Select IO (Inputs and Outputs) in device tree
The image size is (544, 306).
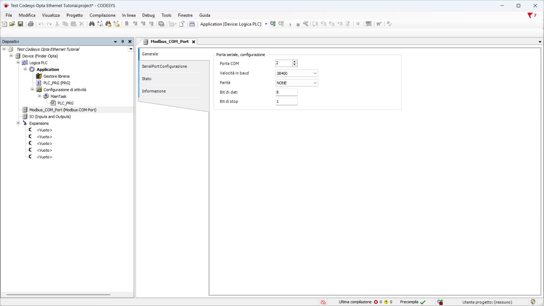point(50,117)
